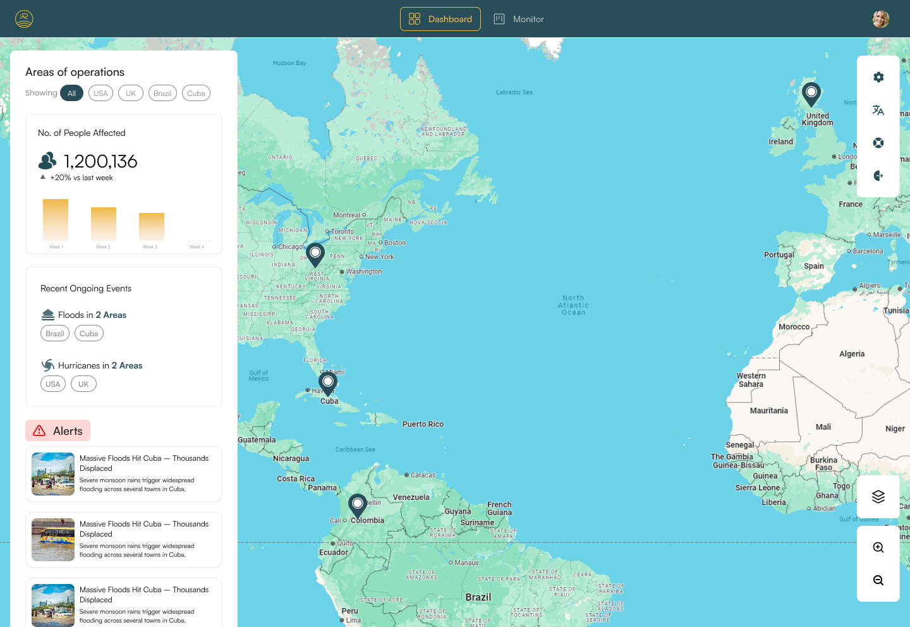Zoom out on the map
910x627 pixels.
pyautogui.click(x=878, y=580)
